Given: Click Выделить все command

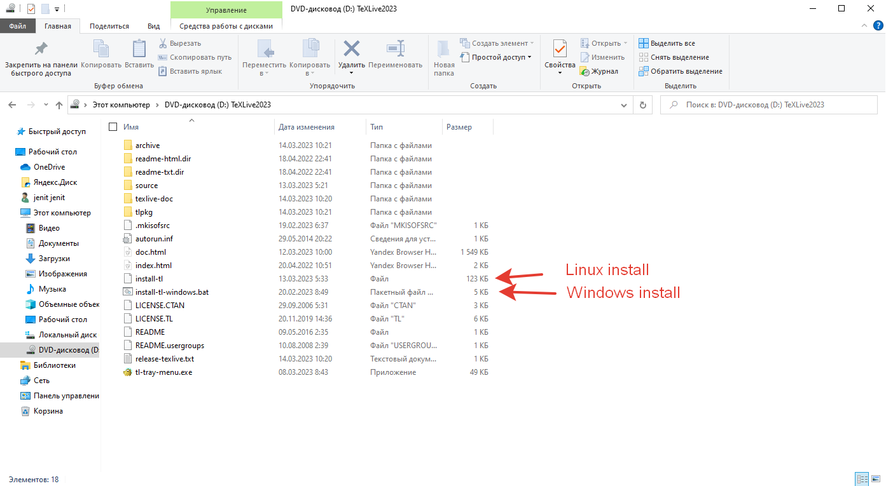Looking at the screenshot, I should click(x=667, y=43).
